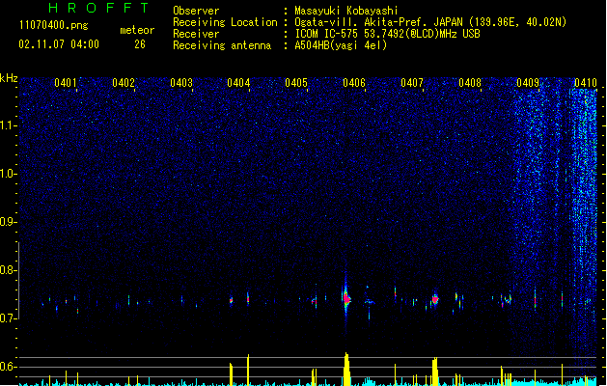Click the 0407 time marker
The width and height of the screenshot is (607, 386).
[x=412, y=83]
